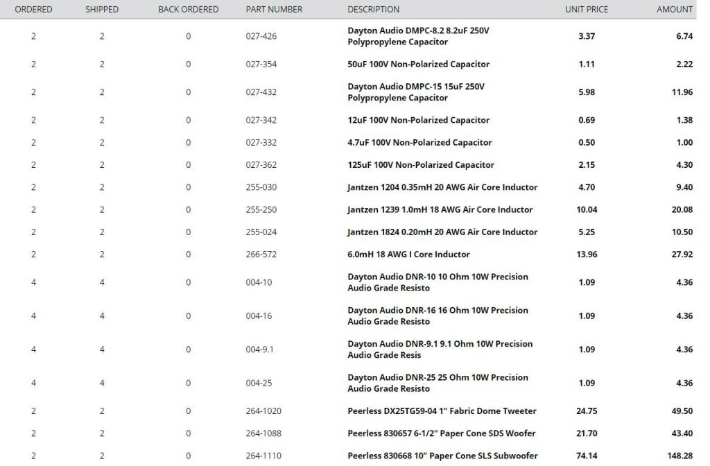Click the SHIPPED column header
The height and width of the screenshot is (466, 710).
pos(102,9)
